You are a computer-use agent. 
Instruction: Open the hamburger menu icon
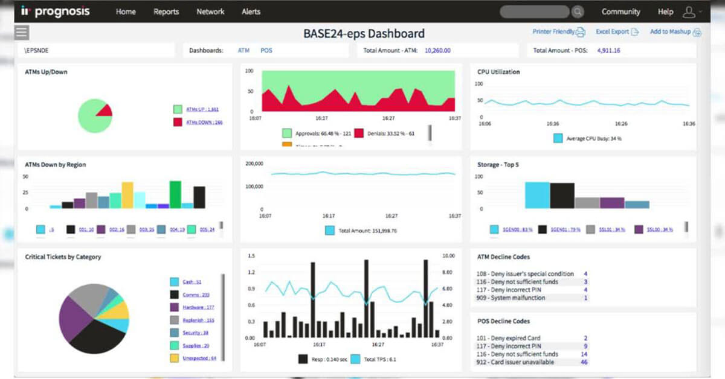(22, 33)
